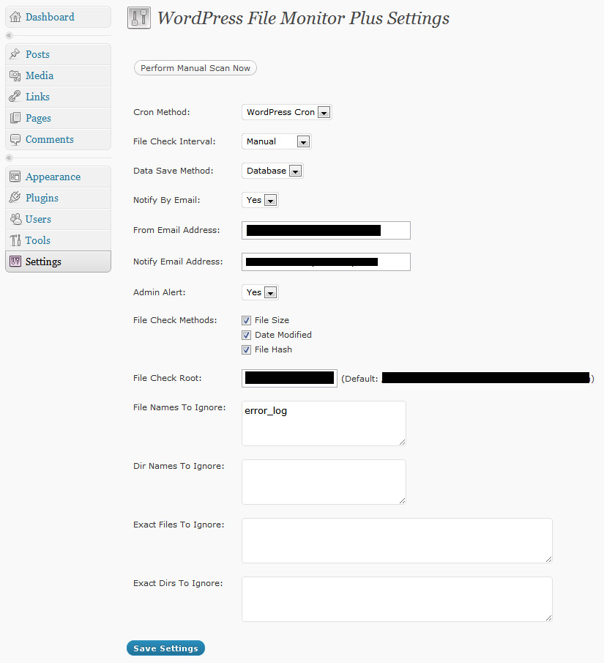604x663 pixels.
Task: Open the Cron Method dropdown
Action: pyautogui.click(x=286, y=112)
